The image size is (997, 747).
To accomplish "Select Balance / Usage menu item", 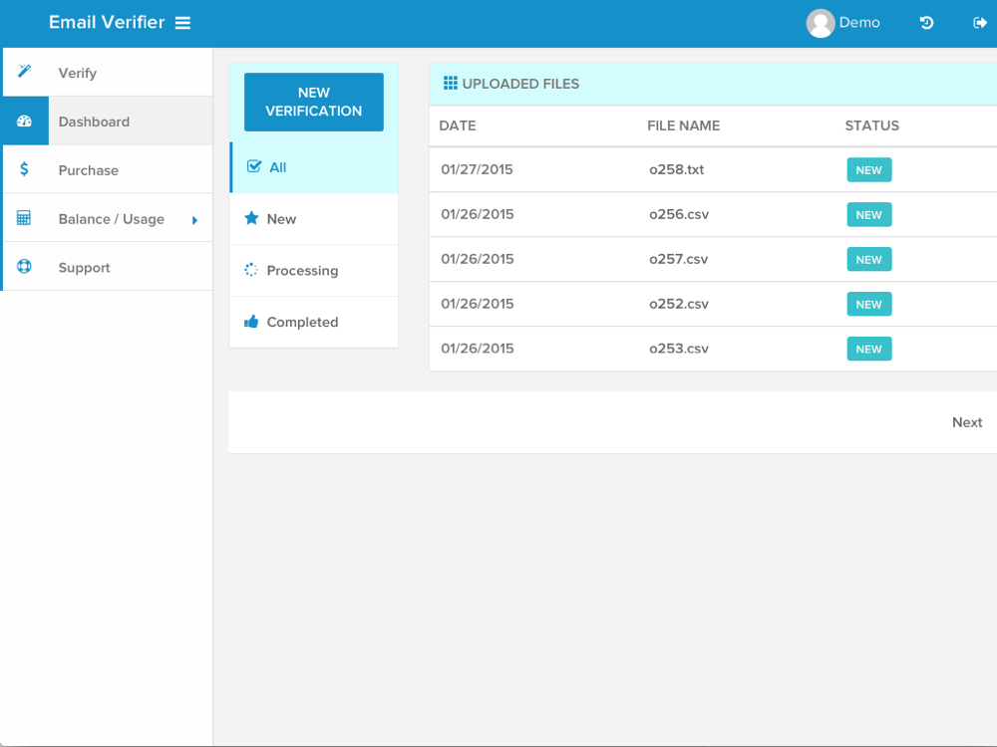I will (x=108, y=218).
